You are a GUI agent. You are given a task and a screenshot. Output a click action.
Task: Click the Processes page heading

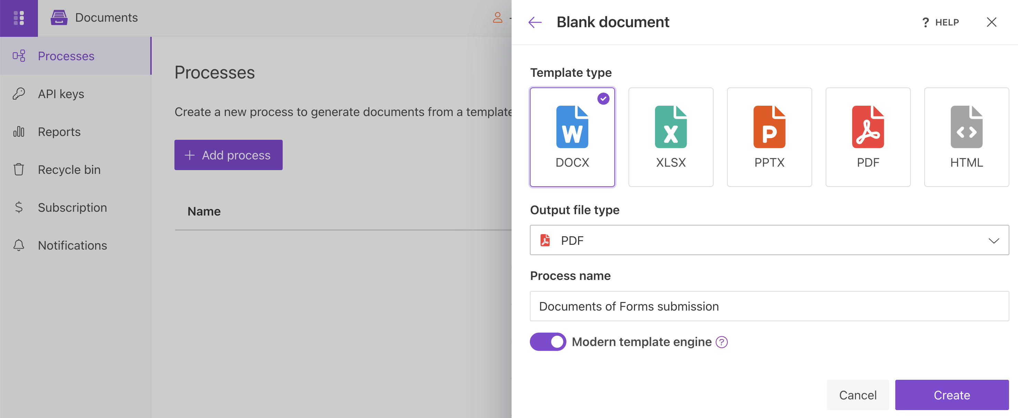click(x=214, y=73)
